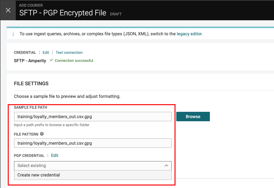Edit the SFTP credential

46,52
